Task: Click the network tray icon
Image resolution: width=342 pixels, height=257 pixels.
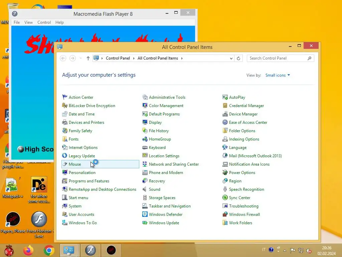Action: click(301, 251)
